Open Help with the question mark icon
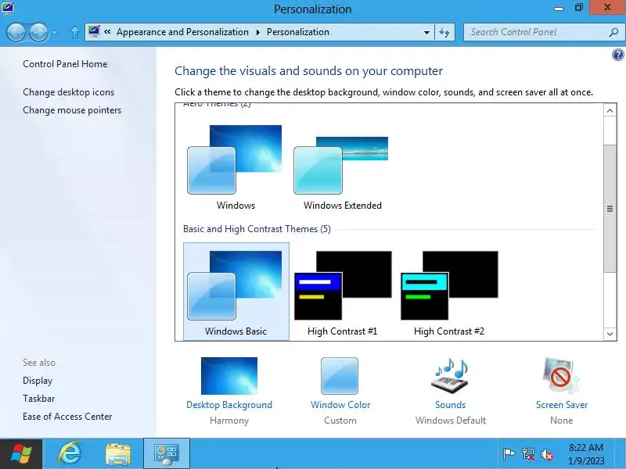 pyautogui.click(x=617, y=55)
